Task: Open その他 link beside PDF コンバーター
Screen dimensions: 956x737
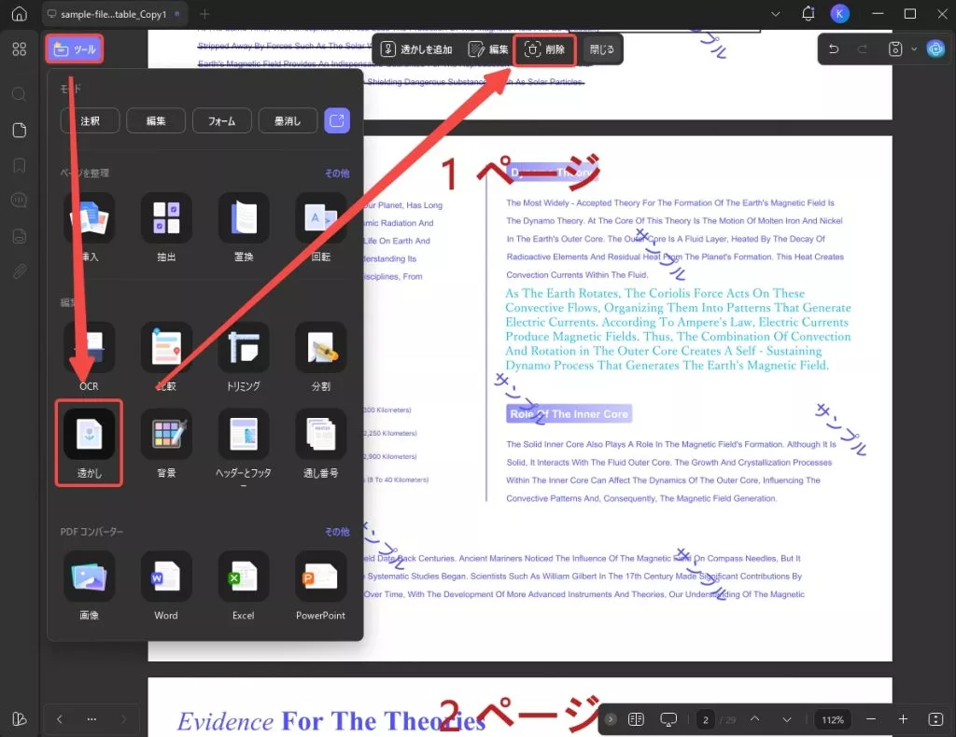Action: point(337,532)
